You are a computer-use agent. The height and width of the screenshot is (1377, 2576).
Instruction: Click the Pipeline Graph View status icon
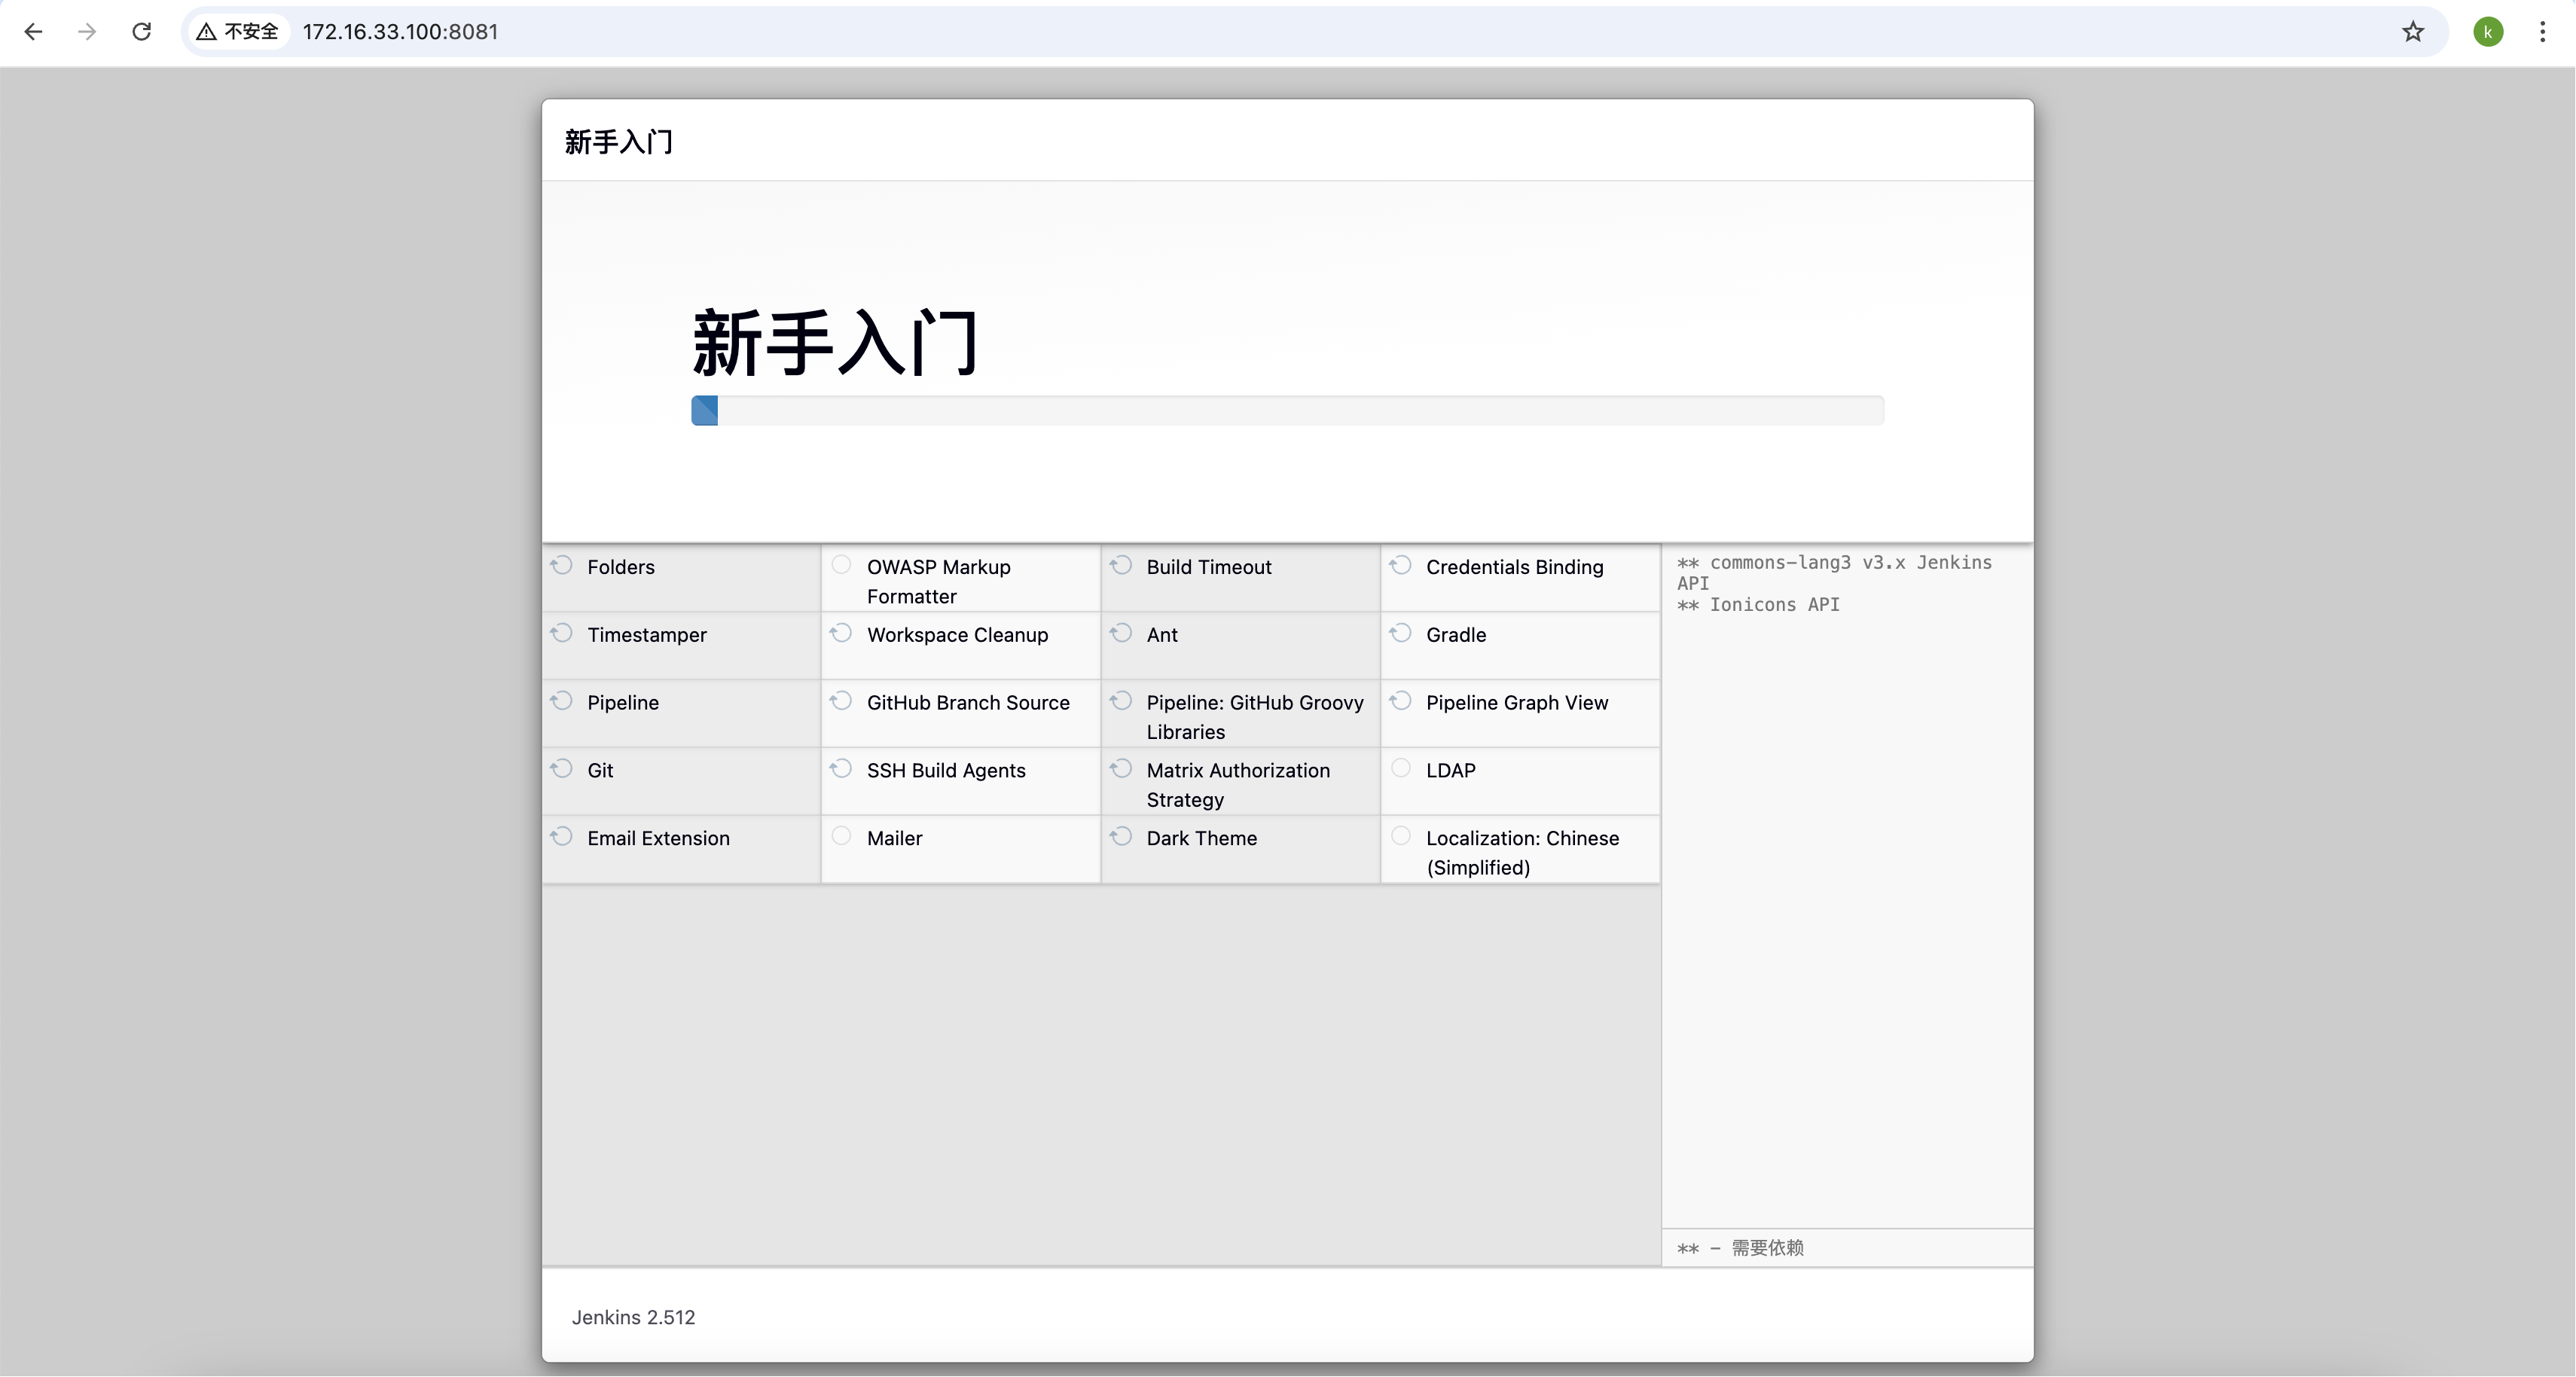[1401, 701]
